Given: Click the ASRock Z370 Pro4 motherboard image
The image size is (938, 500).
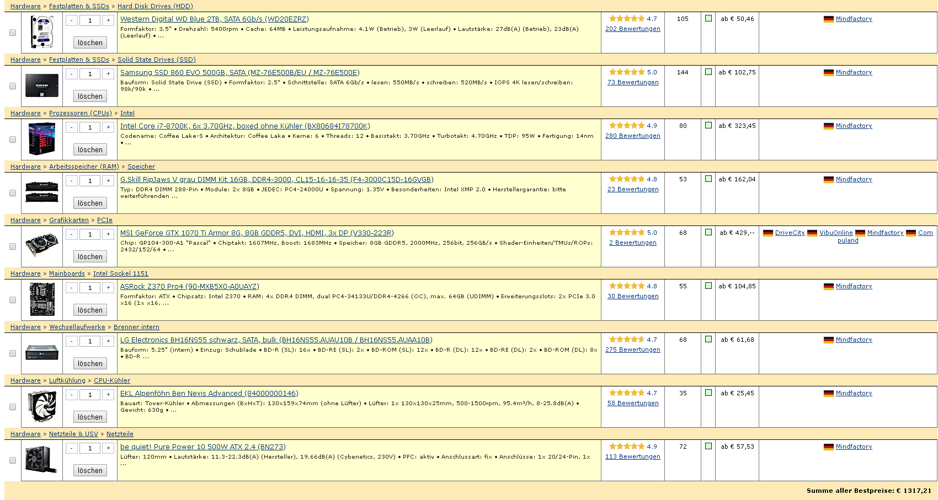Looking at the screenshot, I should pyautogui.click(x=42, y=299).
